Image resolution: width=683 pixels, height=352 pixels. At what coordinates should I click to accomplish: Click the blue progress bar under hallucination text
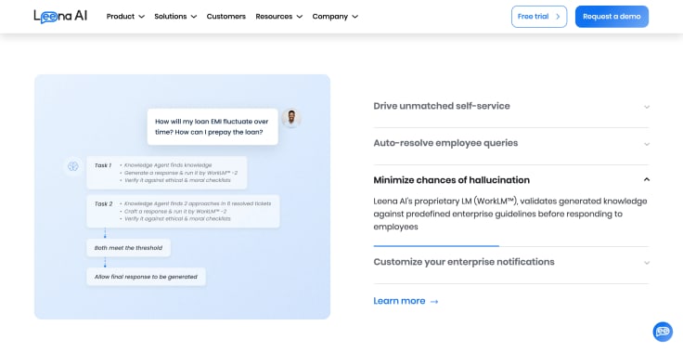436,246
